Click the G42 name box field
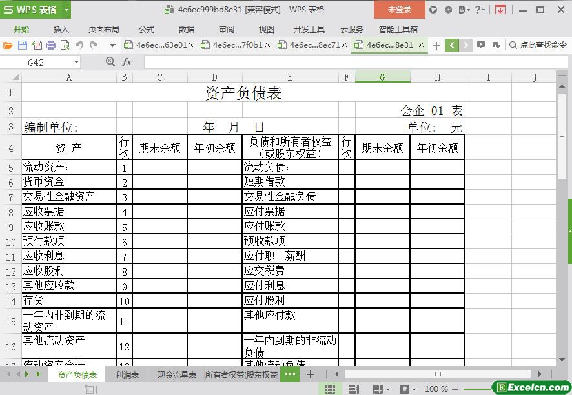 (x=36, y=63)
